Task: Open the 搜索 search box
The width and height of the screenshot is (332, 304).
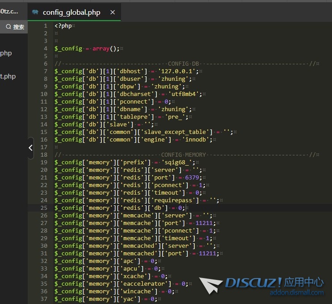Action: tap(18, 27)
